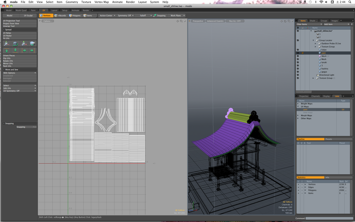The height and width of the screenshot is (222, 355).
Task: Click the green right-arrow align icon
Action: (x=32, y=51)
